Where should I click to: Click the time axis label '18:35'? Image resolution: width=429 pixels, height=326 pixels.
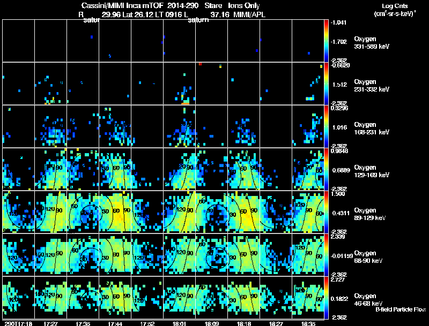coord(308,323)
